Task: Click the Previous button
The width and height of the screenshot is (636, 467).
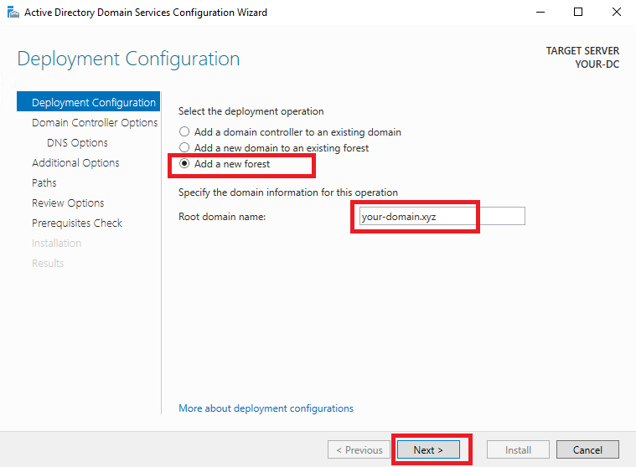Action: (359, 449)
